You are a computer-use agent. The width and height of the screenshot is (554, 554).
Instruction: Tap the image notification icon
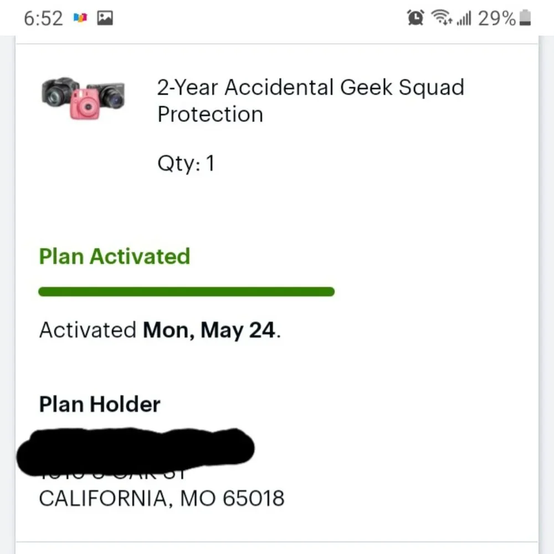[105, 18]
